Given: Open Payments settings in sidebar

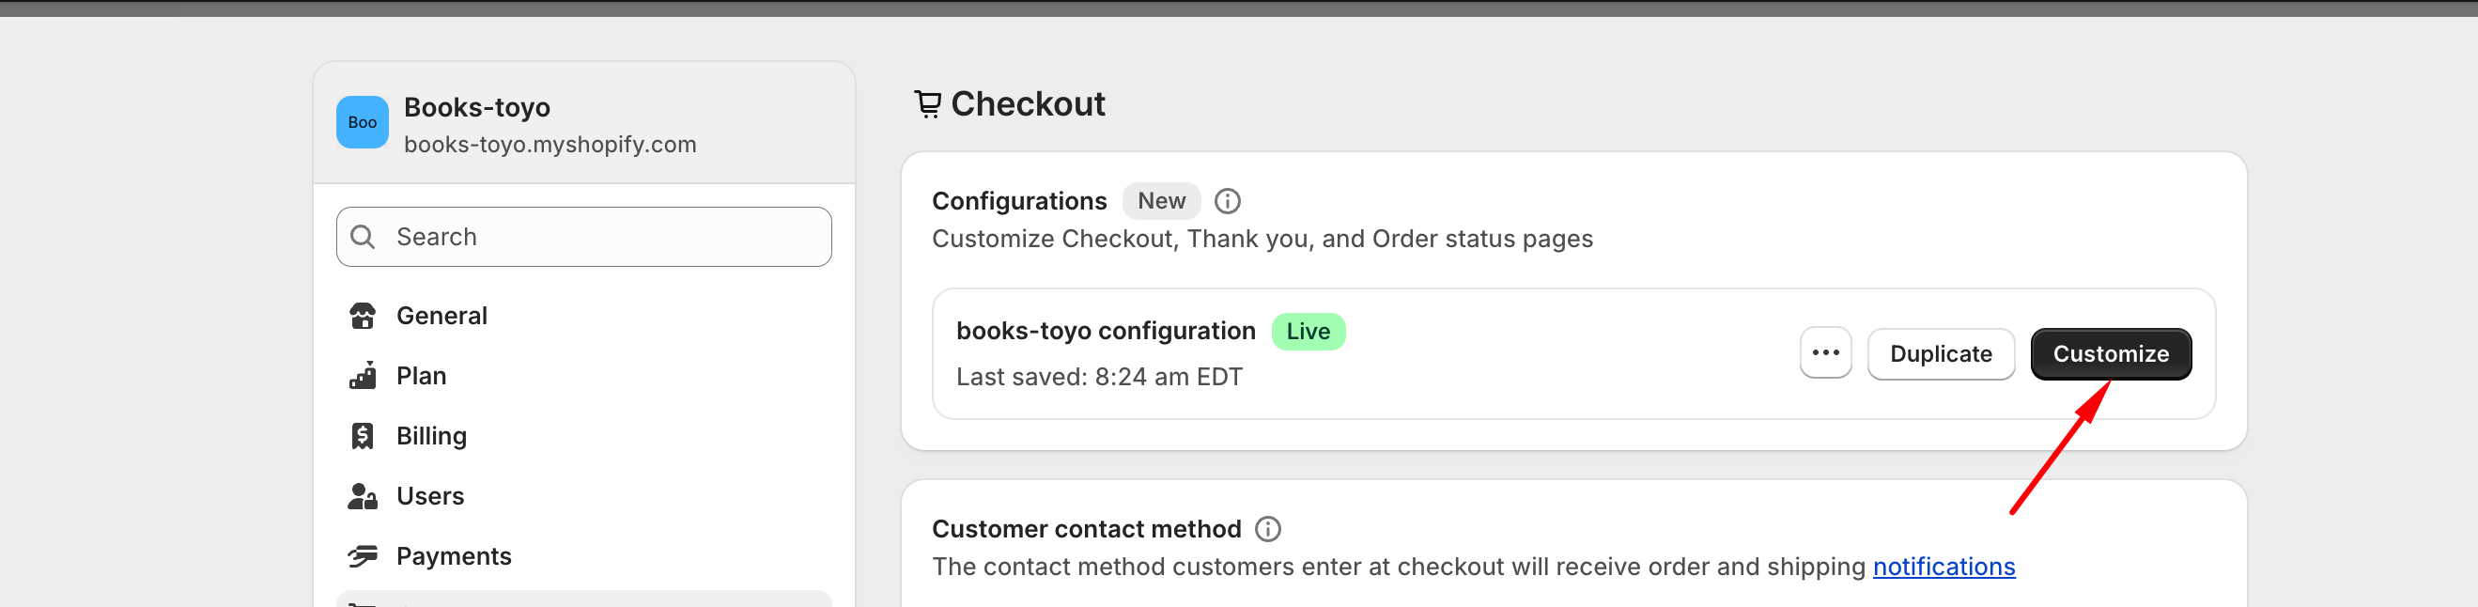Looking at the screenshot, I should [x=583, y=556].
